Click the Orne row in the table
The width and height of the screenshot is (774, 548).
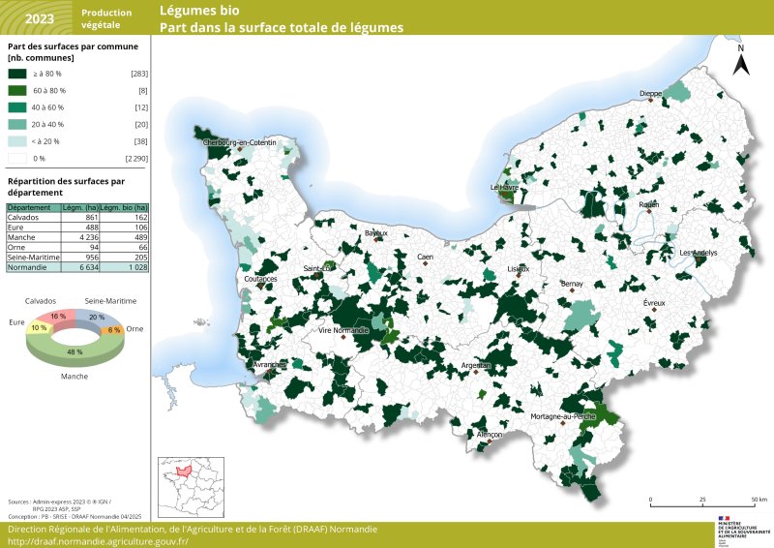point(77,247)
